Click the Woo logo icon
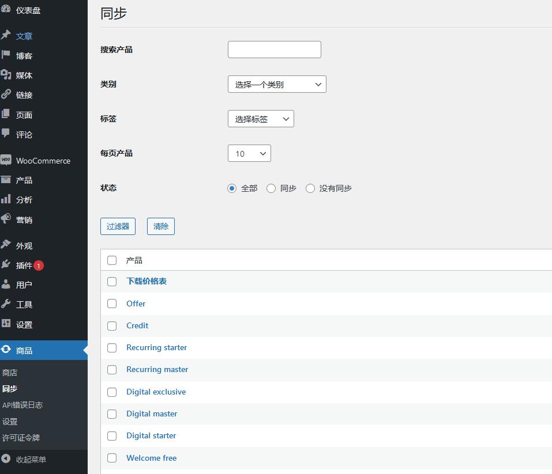This screenshot has width=552, height=474. point(6,160)
